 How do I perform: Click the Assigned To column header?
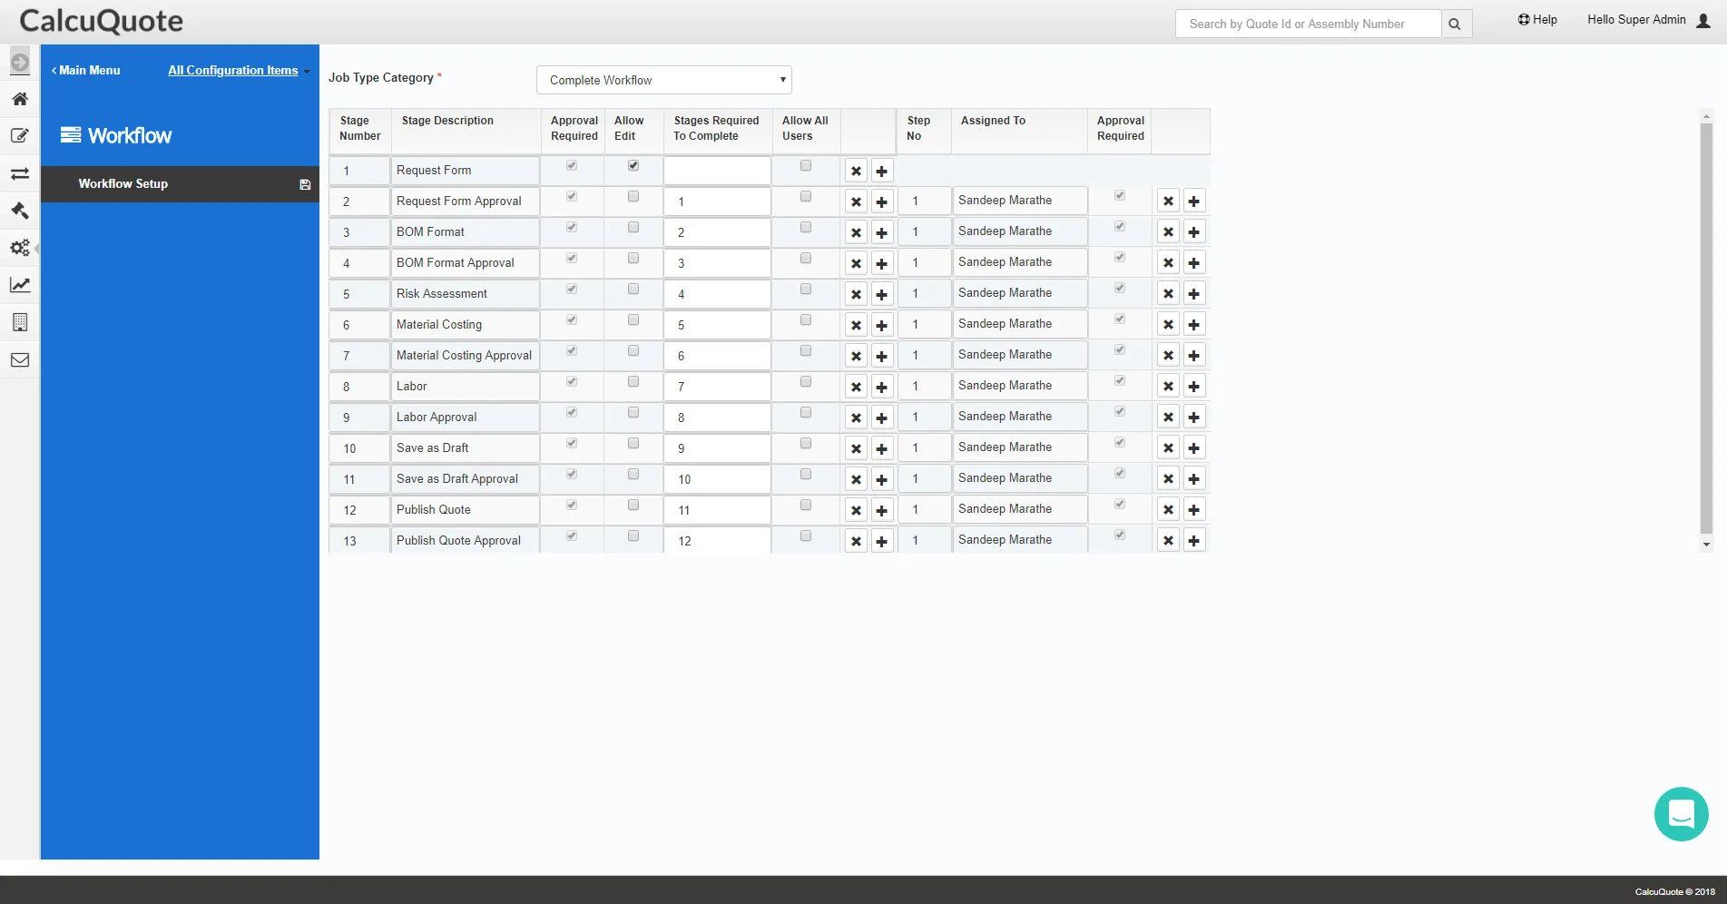(x=993, y=121)
